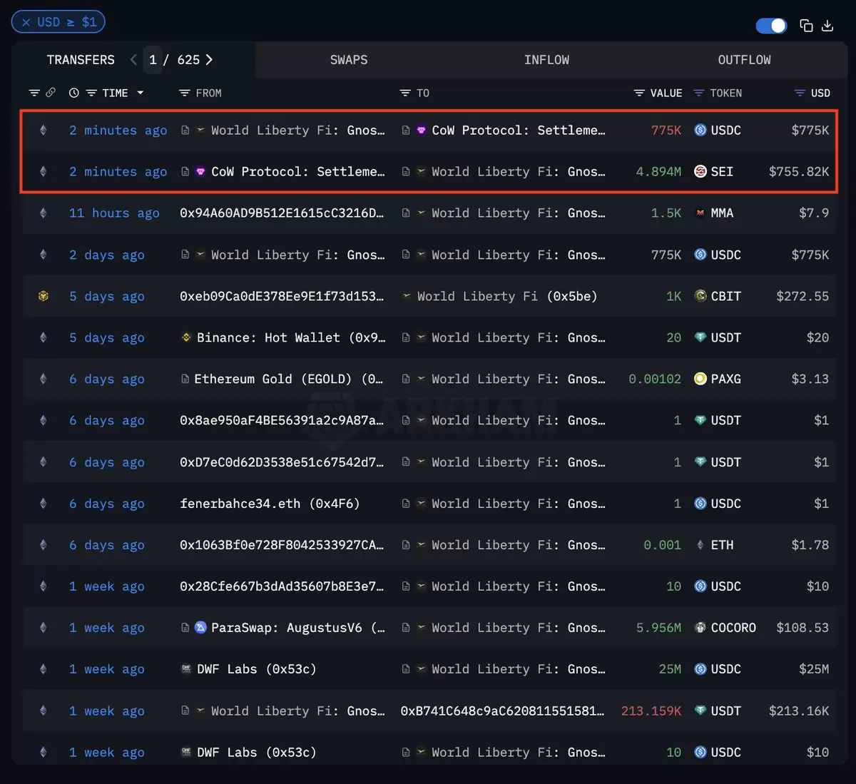Click the 4.894M SEI value
The width and height of the screenshot is (856, 784).
point(658,171)
